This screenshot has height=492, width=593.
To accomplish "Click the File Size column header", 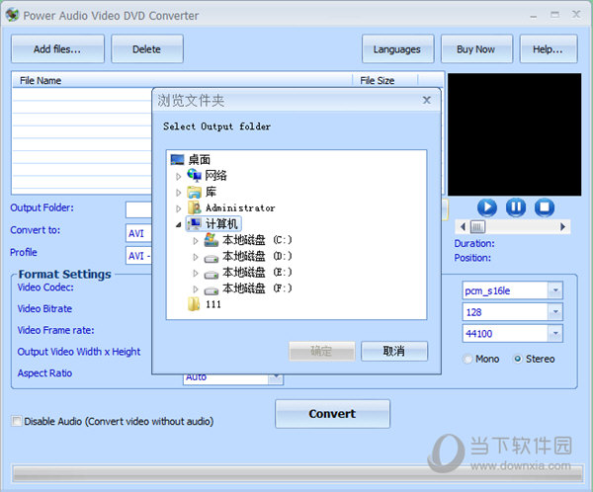I will 384,80.
